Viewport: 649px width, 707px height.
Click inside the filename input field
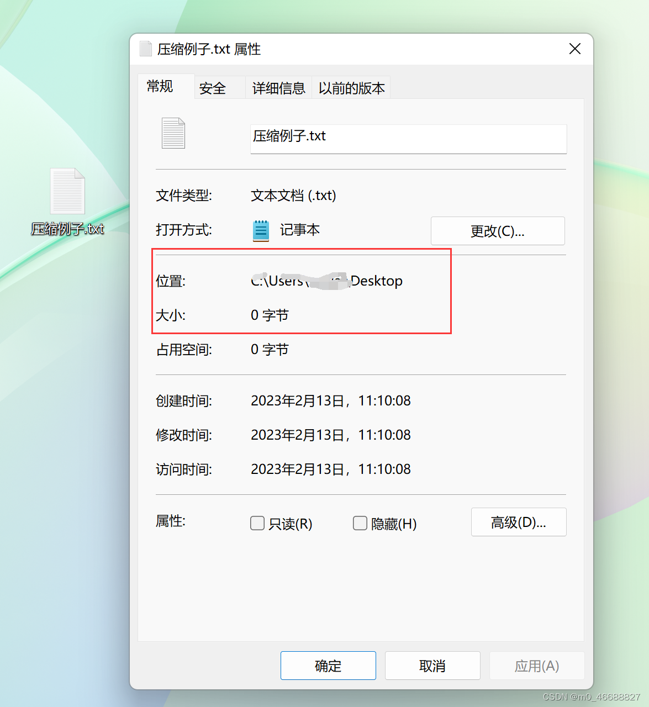point(409,139)
